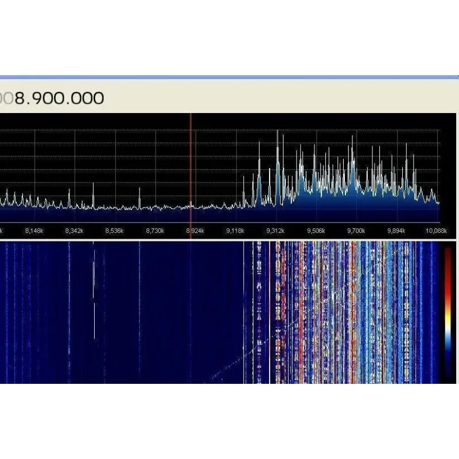
Task: Click the 9,118k label on the frequency axis
Action: 235,231
